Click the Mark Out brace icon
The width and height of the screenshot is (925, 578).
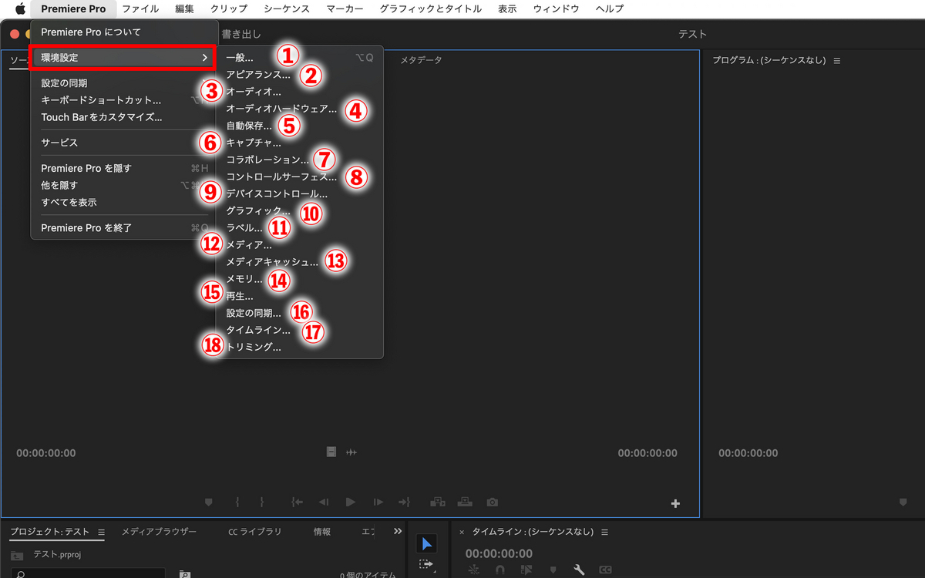click(262, 502)
